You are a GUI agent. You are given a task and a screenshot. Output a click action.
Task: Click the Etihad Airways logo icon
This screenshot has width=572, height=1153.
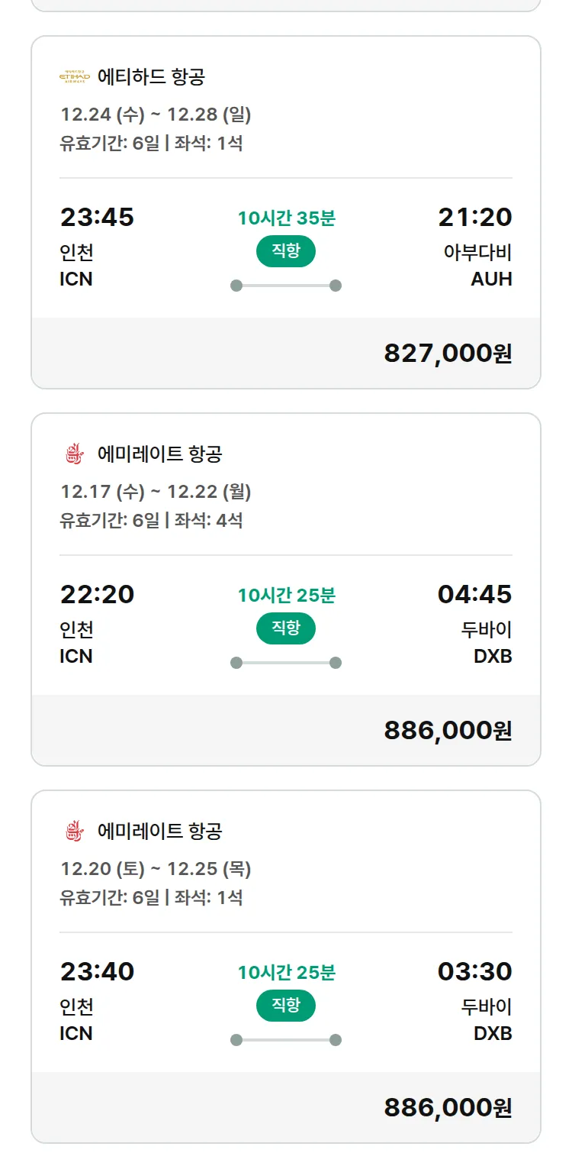(75, 76)
